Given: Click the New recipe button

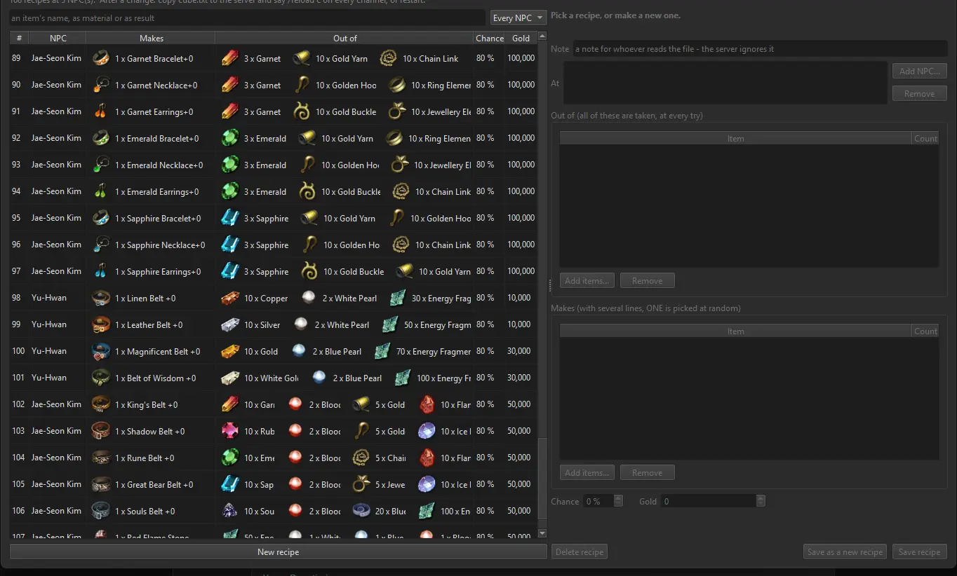Looking at the screenshot, I should tap(278, 552).
